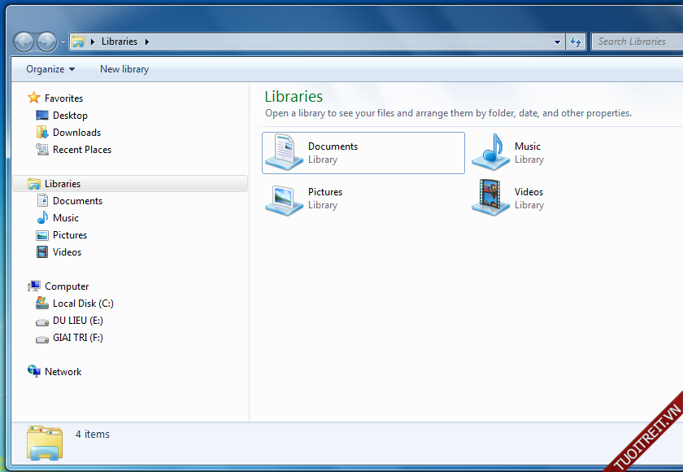Screen dimensions: 683x472
Task: Select Desktop under Favorites
Action: coord(70,116)
